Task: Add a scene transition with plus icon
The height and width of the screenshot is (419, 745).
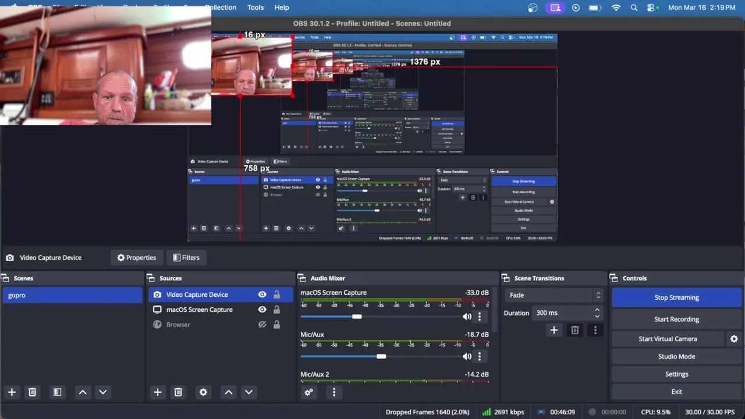Action: (554, 330)
